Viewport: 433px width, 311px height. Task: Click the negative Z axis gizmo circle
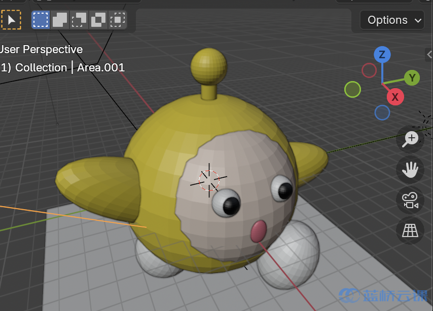pos(382,112)
